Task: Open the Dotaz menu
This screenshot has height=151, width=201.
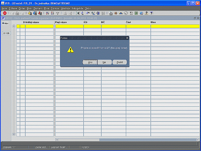Action: point(22,9)
